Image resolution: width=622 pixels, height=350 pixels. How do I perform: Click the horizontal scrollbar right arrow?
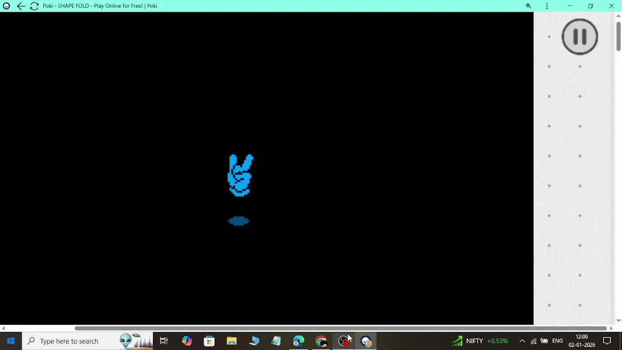pyautogui.click(x=611, y=328)
